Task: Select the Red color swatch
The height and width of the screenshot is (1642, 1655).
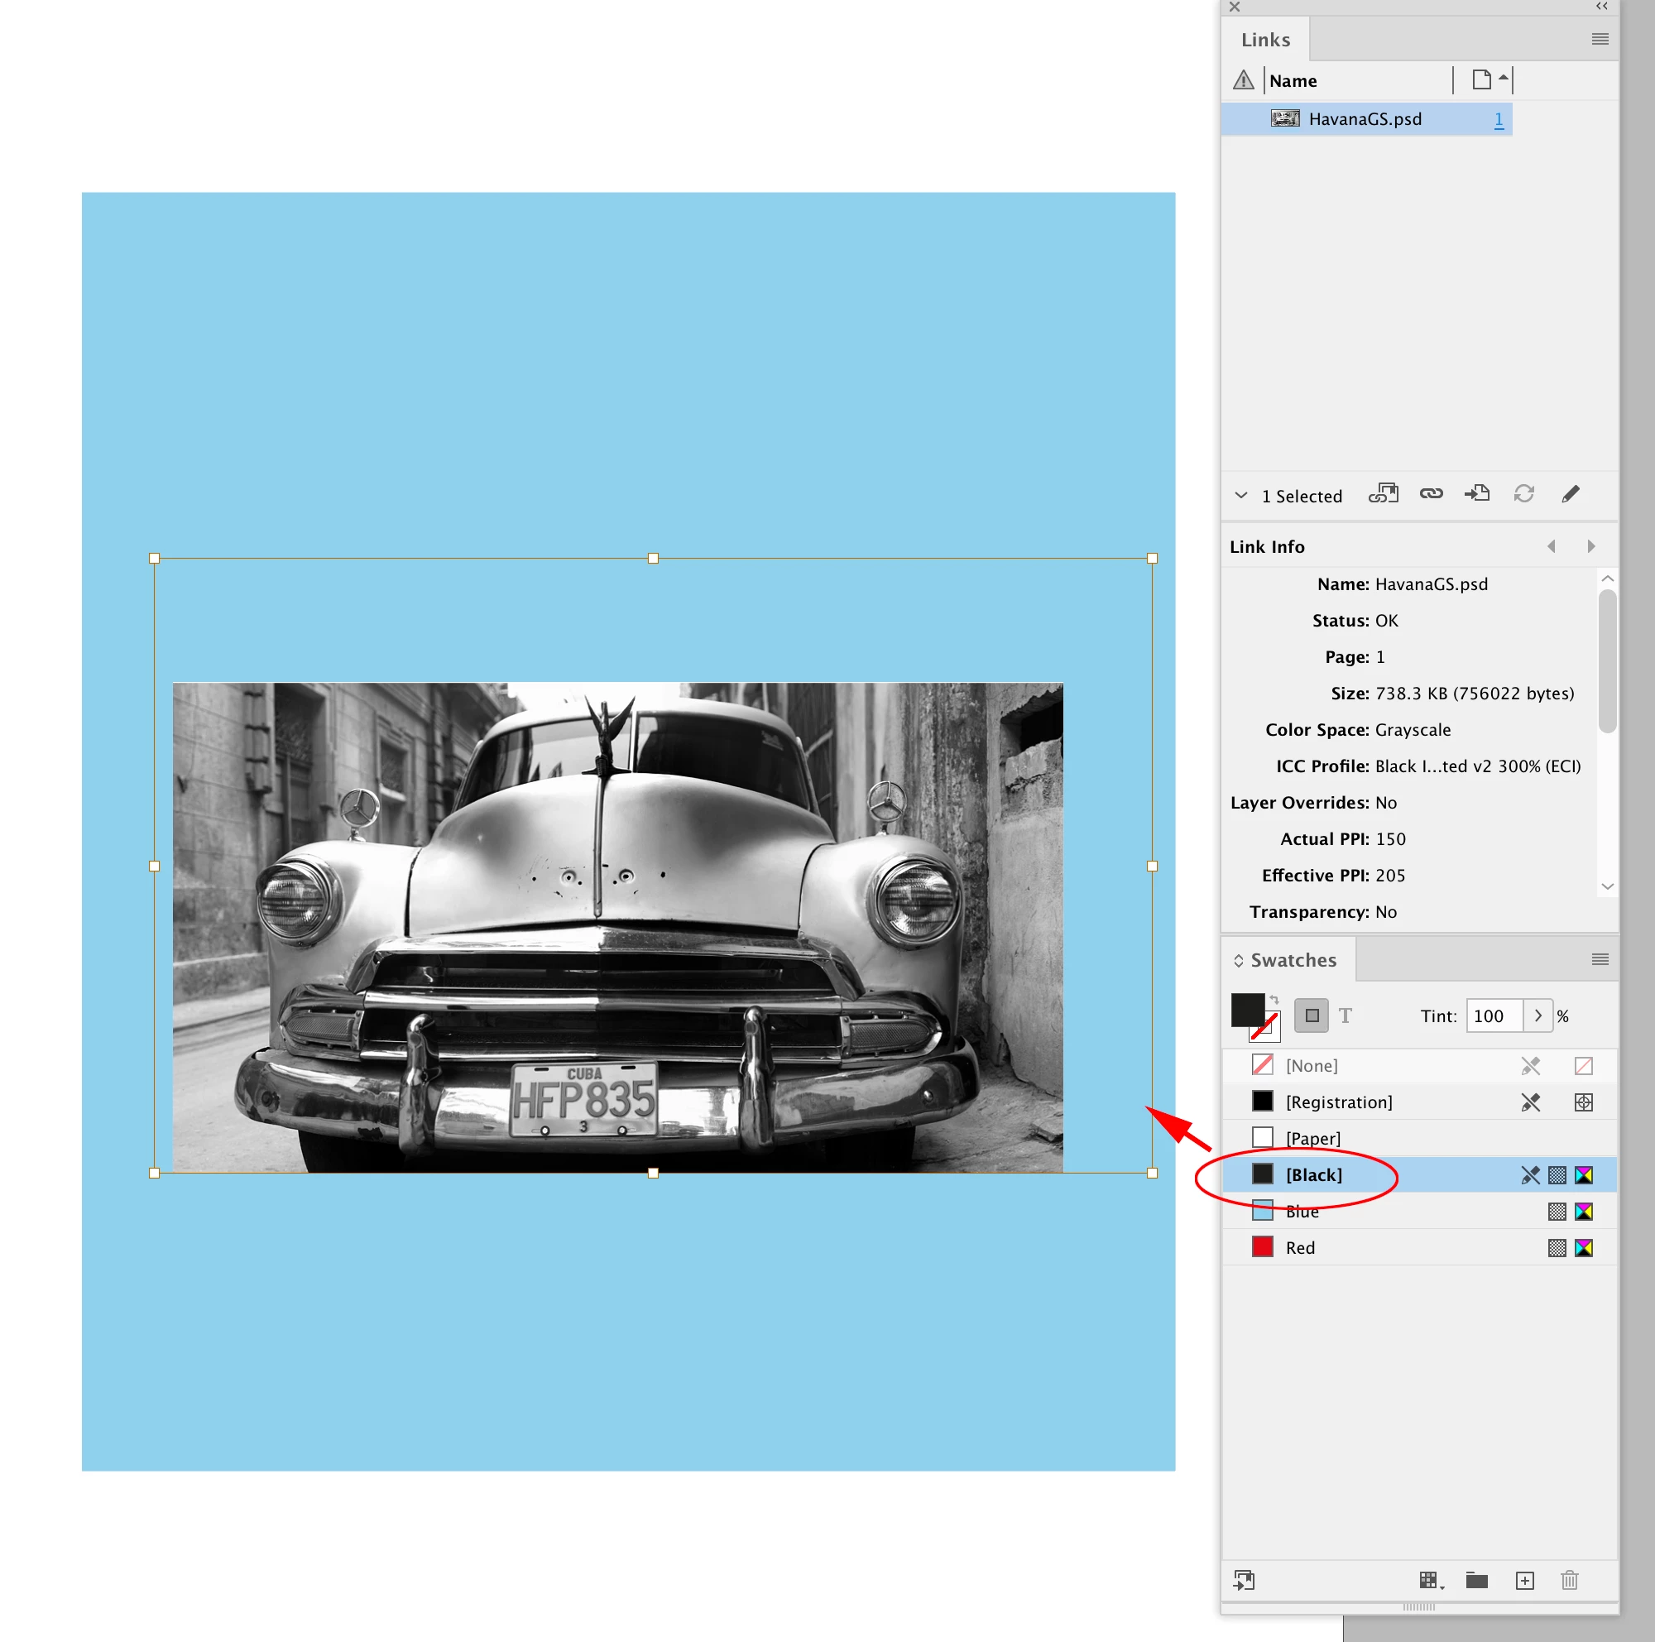Action: click(1299, 1248)
